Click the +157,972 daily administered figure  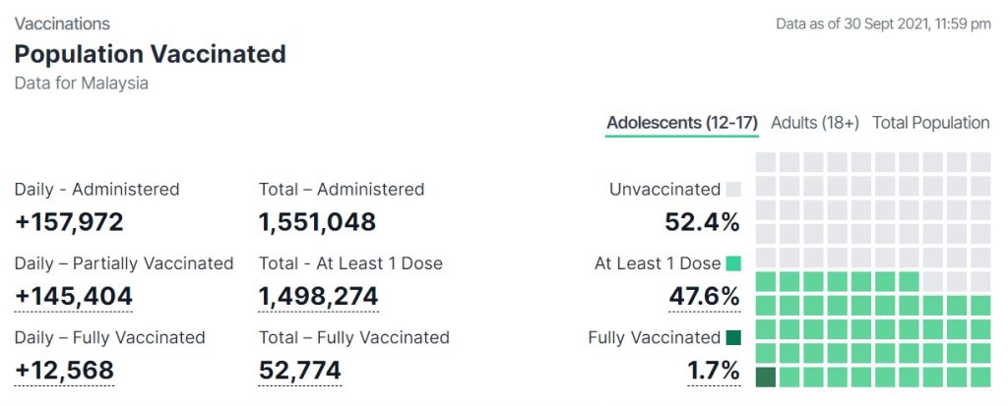click(x=69, y=222)
